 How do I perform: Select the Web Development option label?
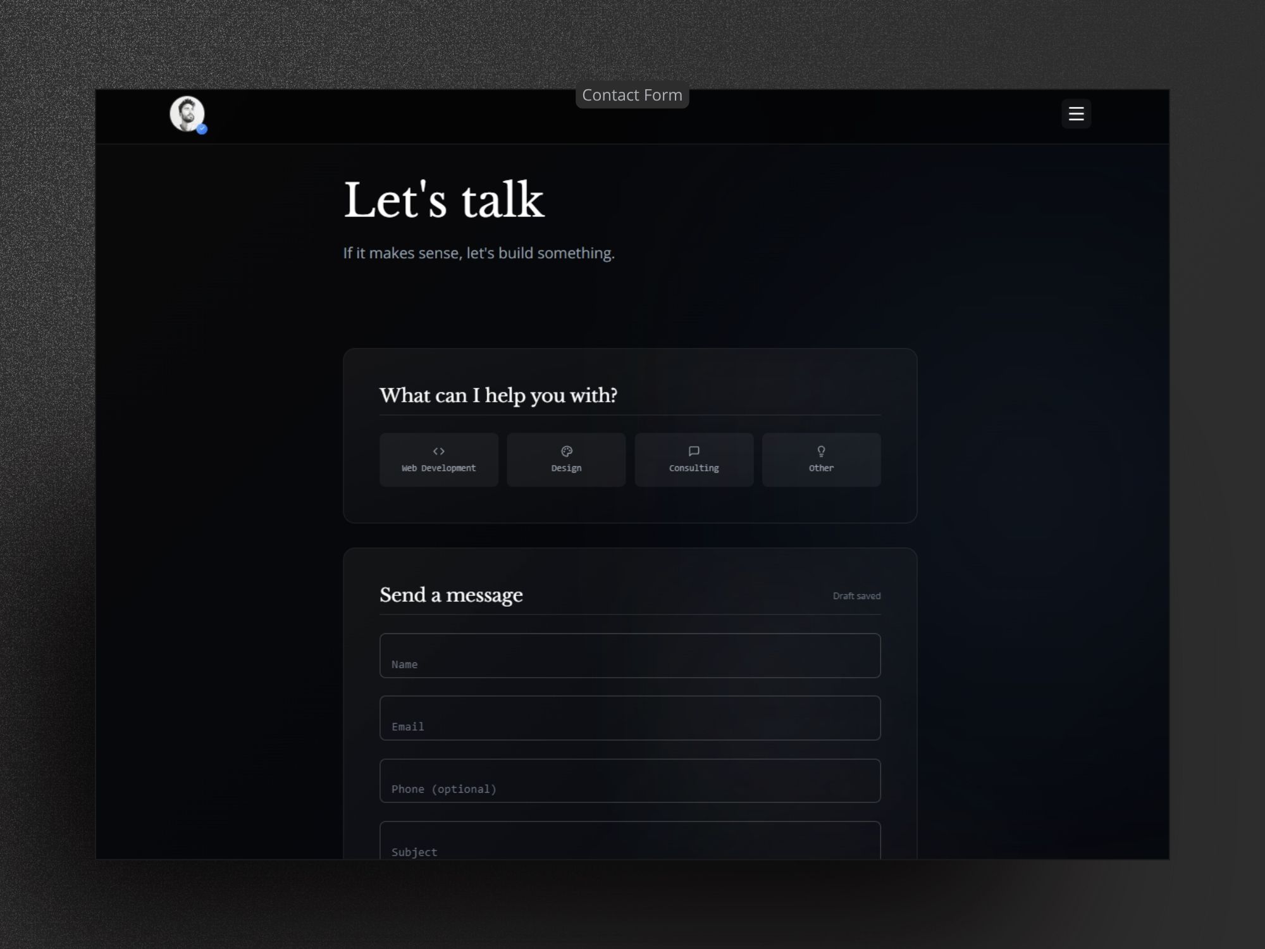pyautogui.click(x=438, y=468)
